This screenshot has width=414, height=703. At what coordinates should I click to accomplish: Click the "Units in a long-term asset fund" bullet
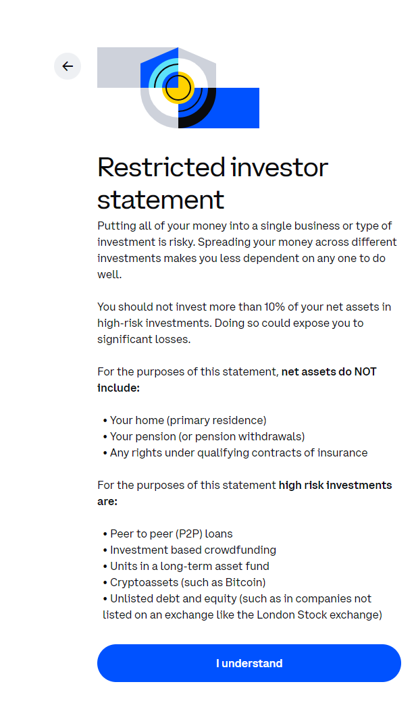[x=189, y=566]
